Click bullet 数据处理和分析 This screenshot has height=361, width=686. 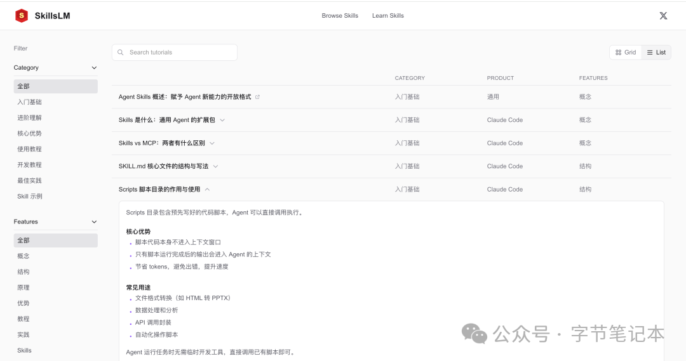point(157,310)
